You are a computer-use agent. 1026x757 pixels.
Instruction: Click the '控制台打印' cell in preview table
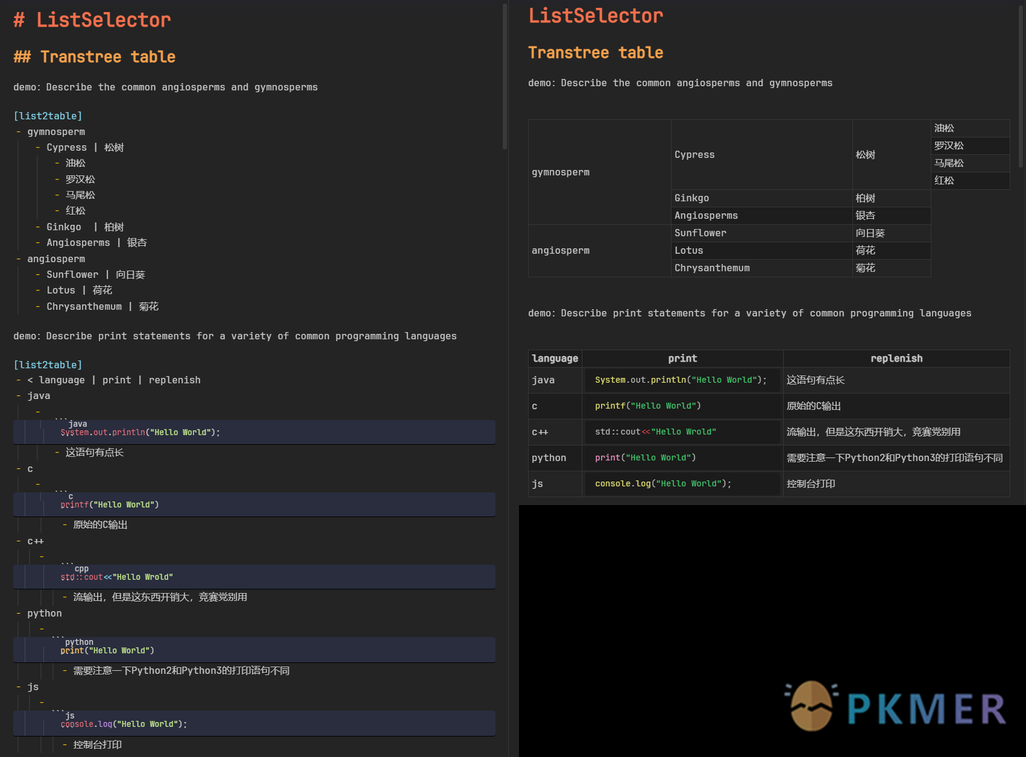[x=896, y=483]
